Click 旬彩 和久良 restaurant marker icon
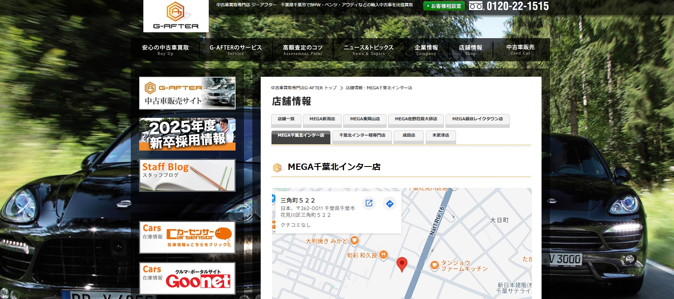Screen dimensions: 674x299 (x=383, y=255)
